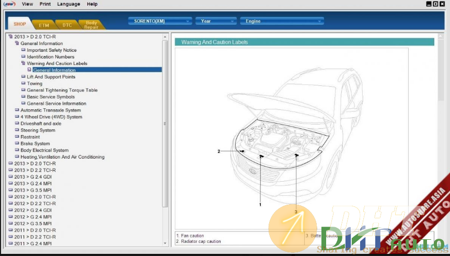Click 2011 > D 2.0 TCI-R book icon
The image size is (450, 256).
(x=10, y=230)
